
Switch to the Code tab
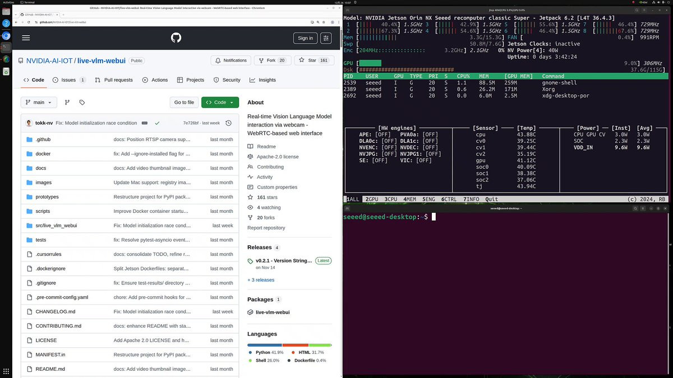click(x=34, y=80)
